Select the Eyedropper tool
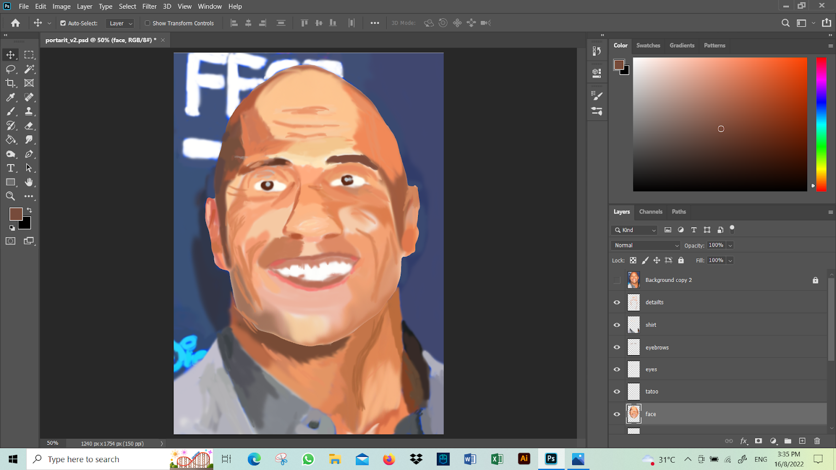The height and width of the screenshot is (470, 836). pos(10,97)
